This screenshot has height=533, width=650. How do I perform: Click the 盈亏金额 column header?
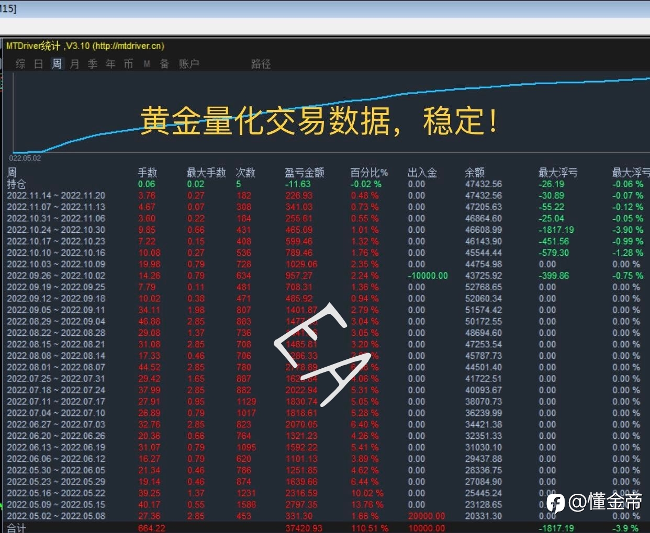pyautogui.click(x=304, y=173)
